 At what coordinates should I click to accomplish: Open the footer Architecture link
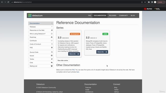tap(89, 92)
